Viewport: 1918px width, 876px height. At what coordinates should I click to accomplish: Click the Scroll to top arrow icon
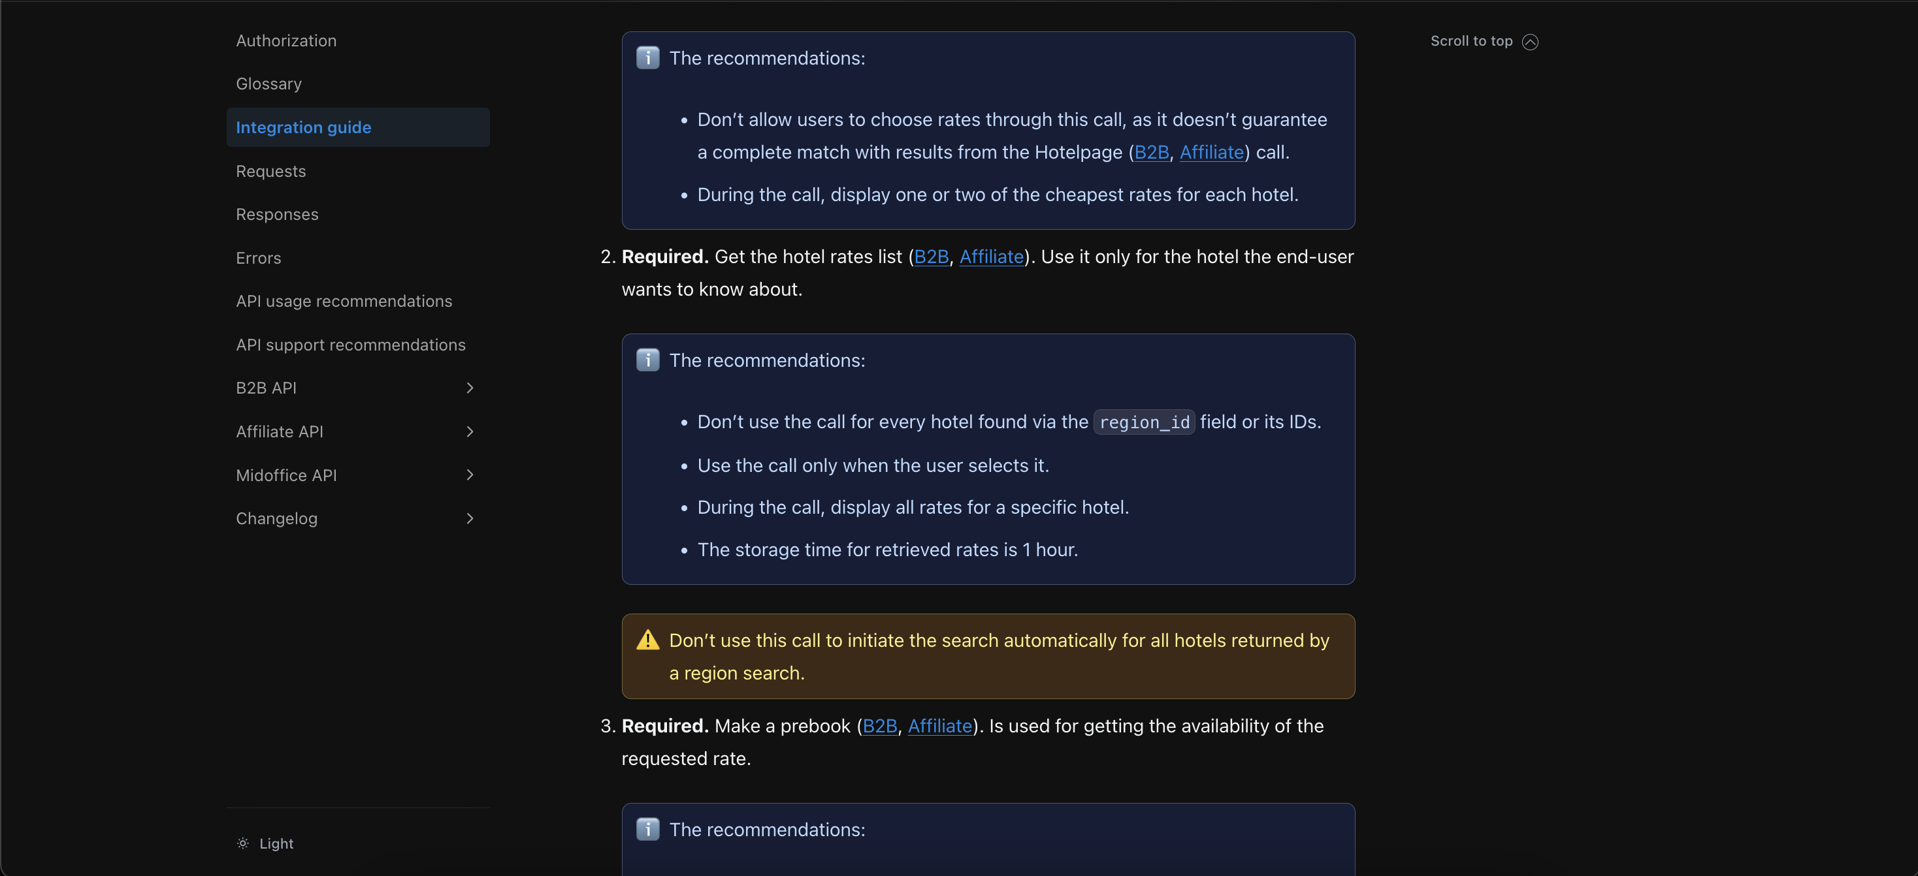(x=1530, y=42)
